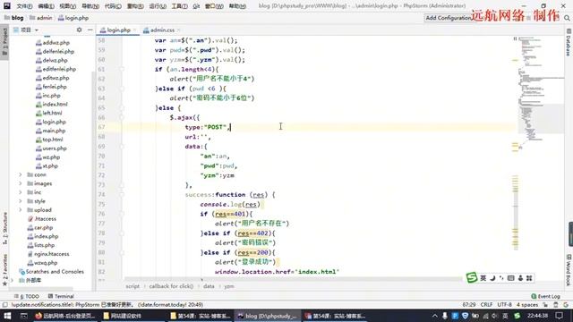Image resolution: width=573 pixels, height=322 pixels.
Task: Open the 代码(C) menu
Action: point(113,6)
